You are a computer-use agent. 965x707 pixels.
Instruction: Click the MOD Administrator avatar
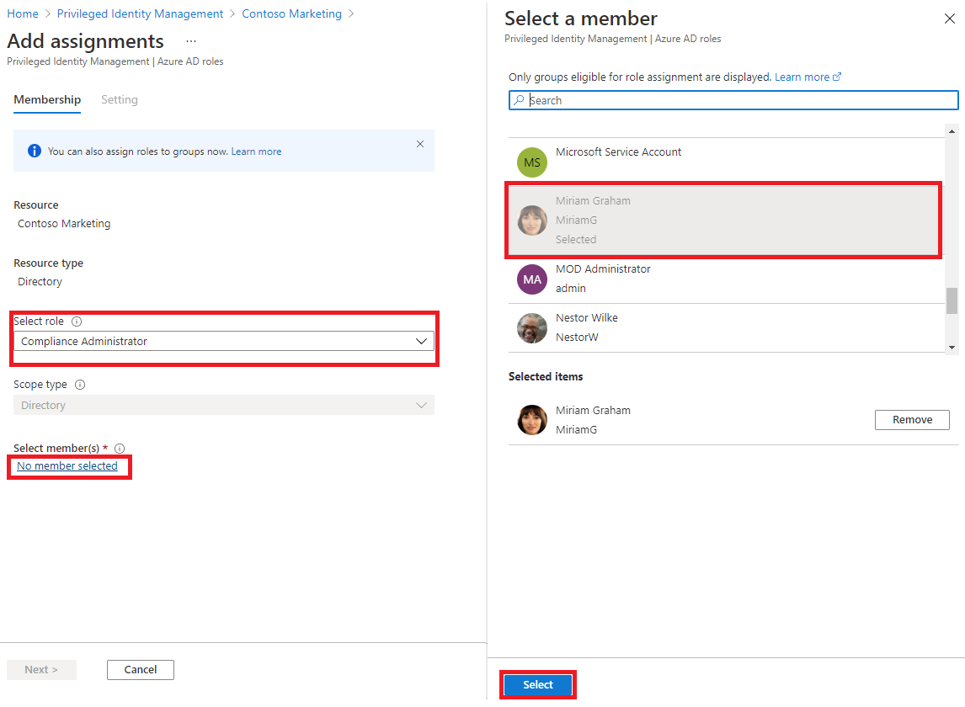(531, 279)
